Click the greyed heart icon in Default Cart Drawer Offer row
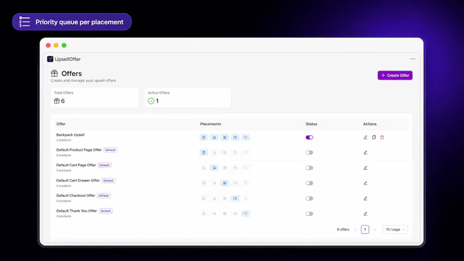The width and height of the screenshot is (464, 261). point(246,183)
